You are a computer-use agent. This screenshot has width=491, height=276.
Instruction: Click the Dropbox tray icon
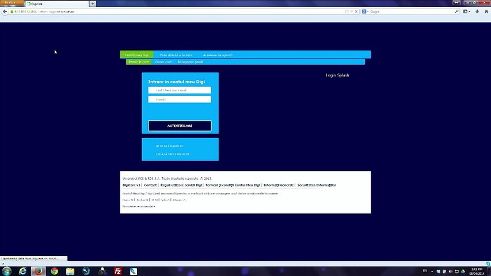pos(439,271)
